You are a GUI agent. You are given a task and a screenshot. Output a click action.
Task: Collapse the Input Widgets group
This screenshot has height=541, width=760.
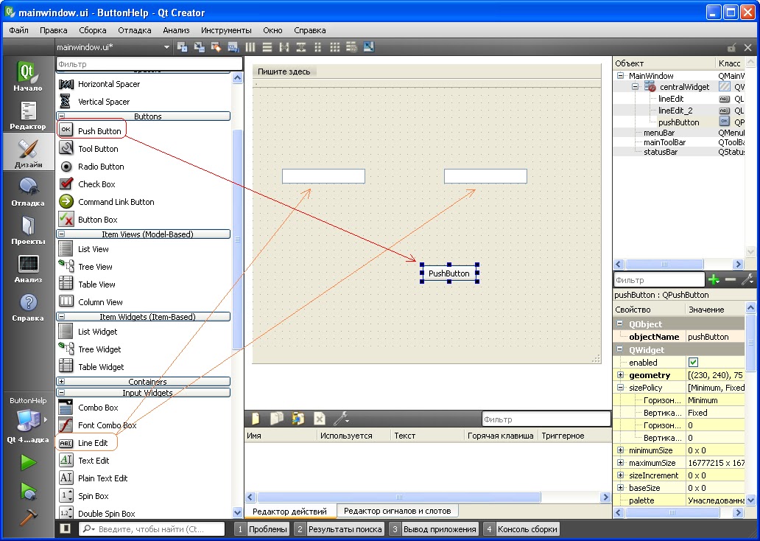coord(62,393)
